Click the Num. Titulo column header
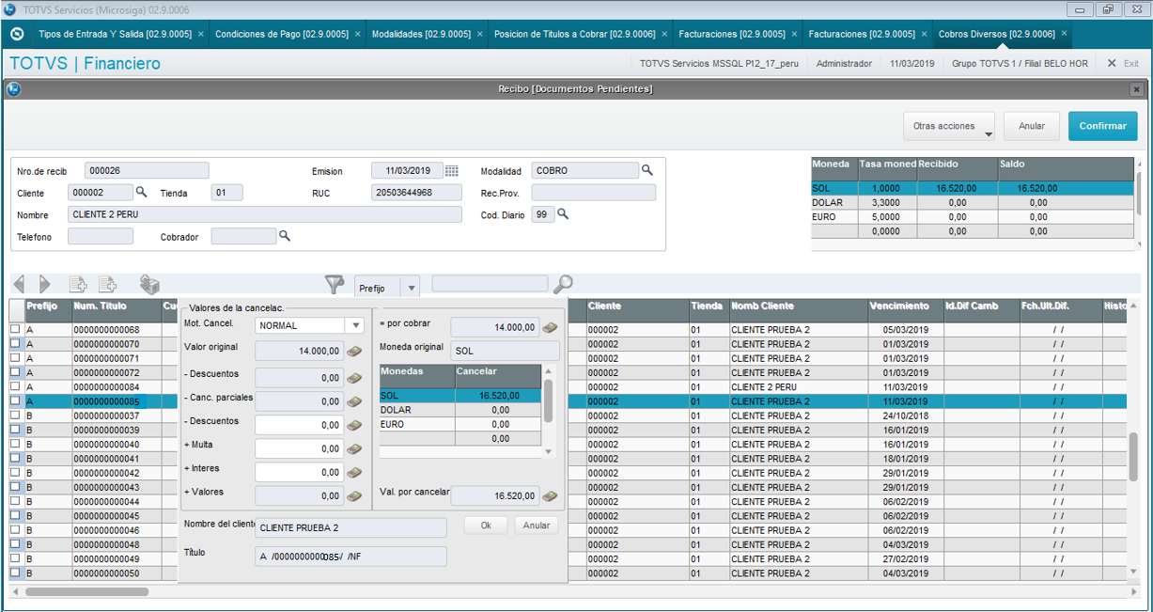 pyautogui.click(x=117, y=306)
